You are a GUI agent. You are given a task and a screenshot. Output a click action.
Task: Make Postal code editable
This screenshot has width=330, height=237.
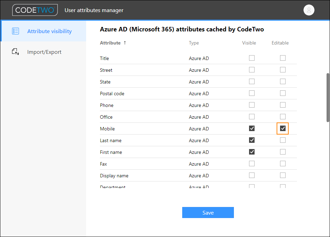tap(283, 93)
